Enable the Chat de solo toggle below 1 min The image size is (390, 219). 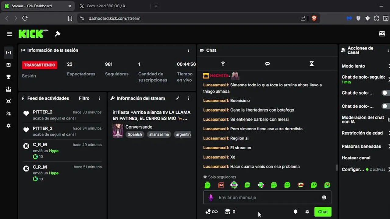click(x=386, y=93)
